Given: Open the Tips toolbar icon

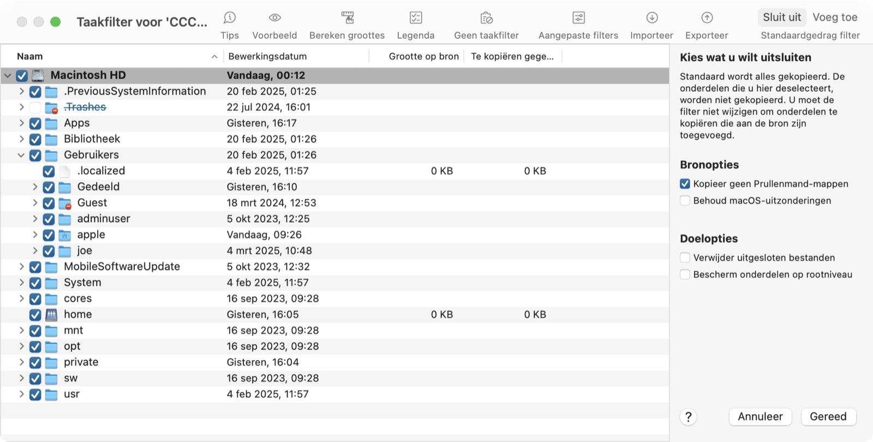Looking at the screenshot, I should pyautogui.click(x=230, y=18).
